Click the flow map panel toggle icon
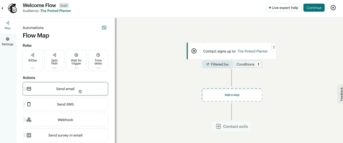Viewport: 343px width, 143px height. coord(104,28)
